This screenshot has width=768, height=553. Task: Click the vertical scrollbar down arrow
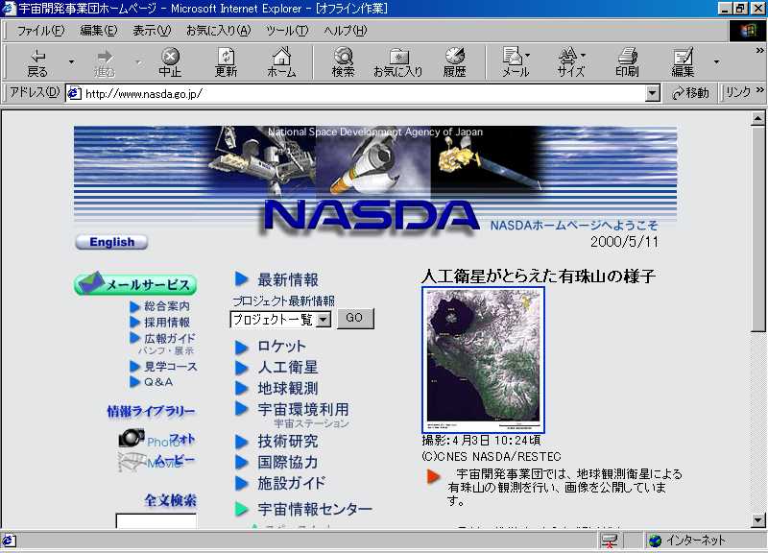(x=757, y=519)
